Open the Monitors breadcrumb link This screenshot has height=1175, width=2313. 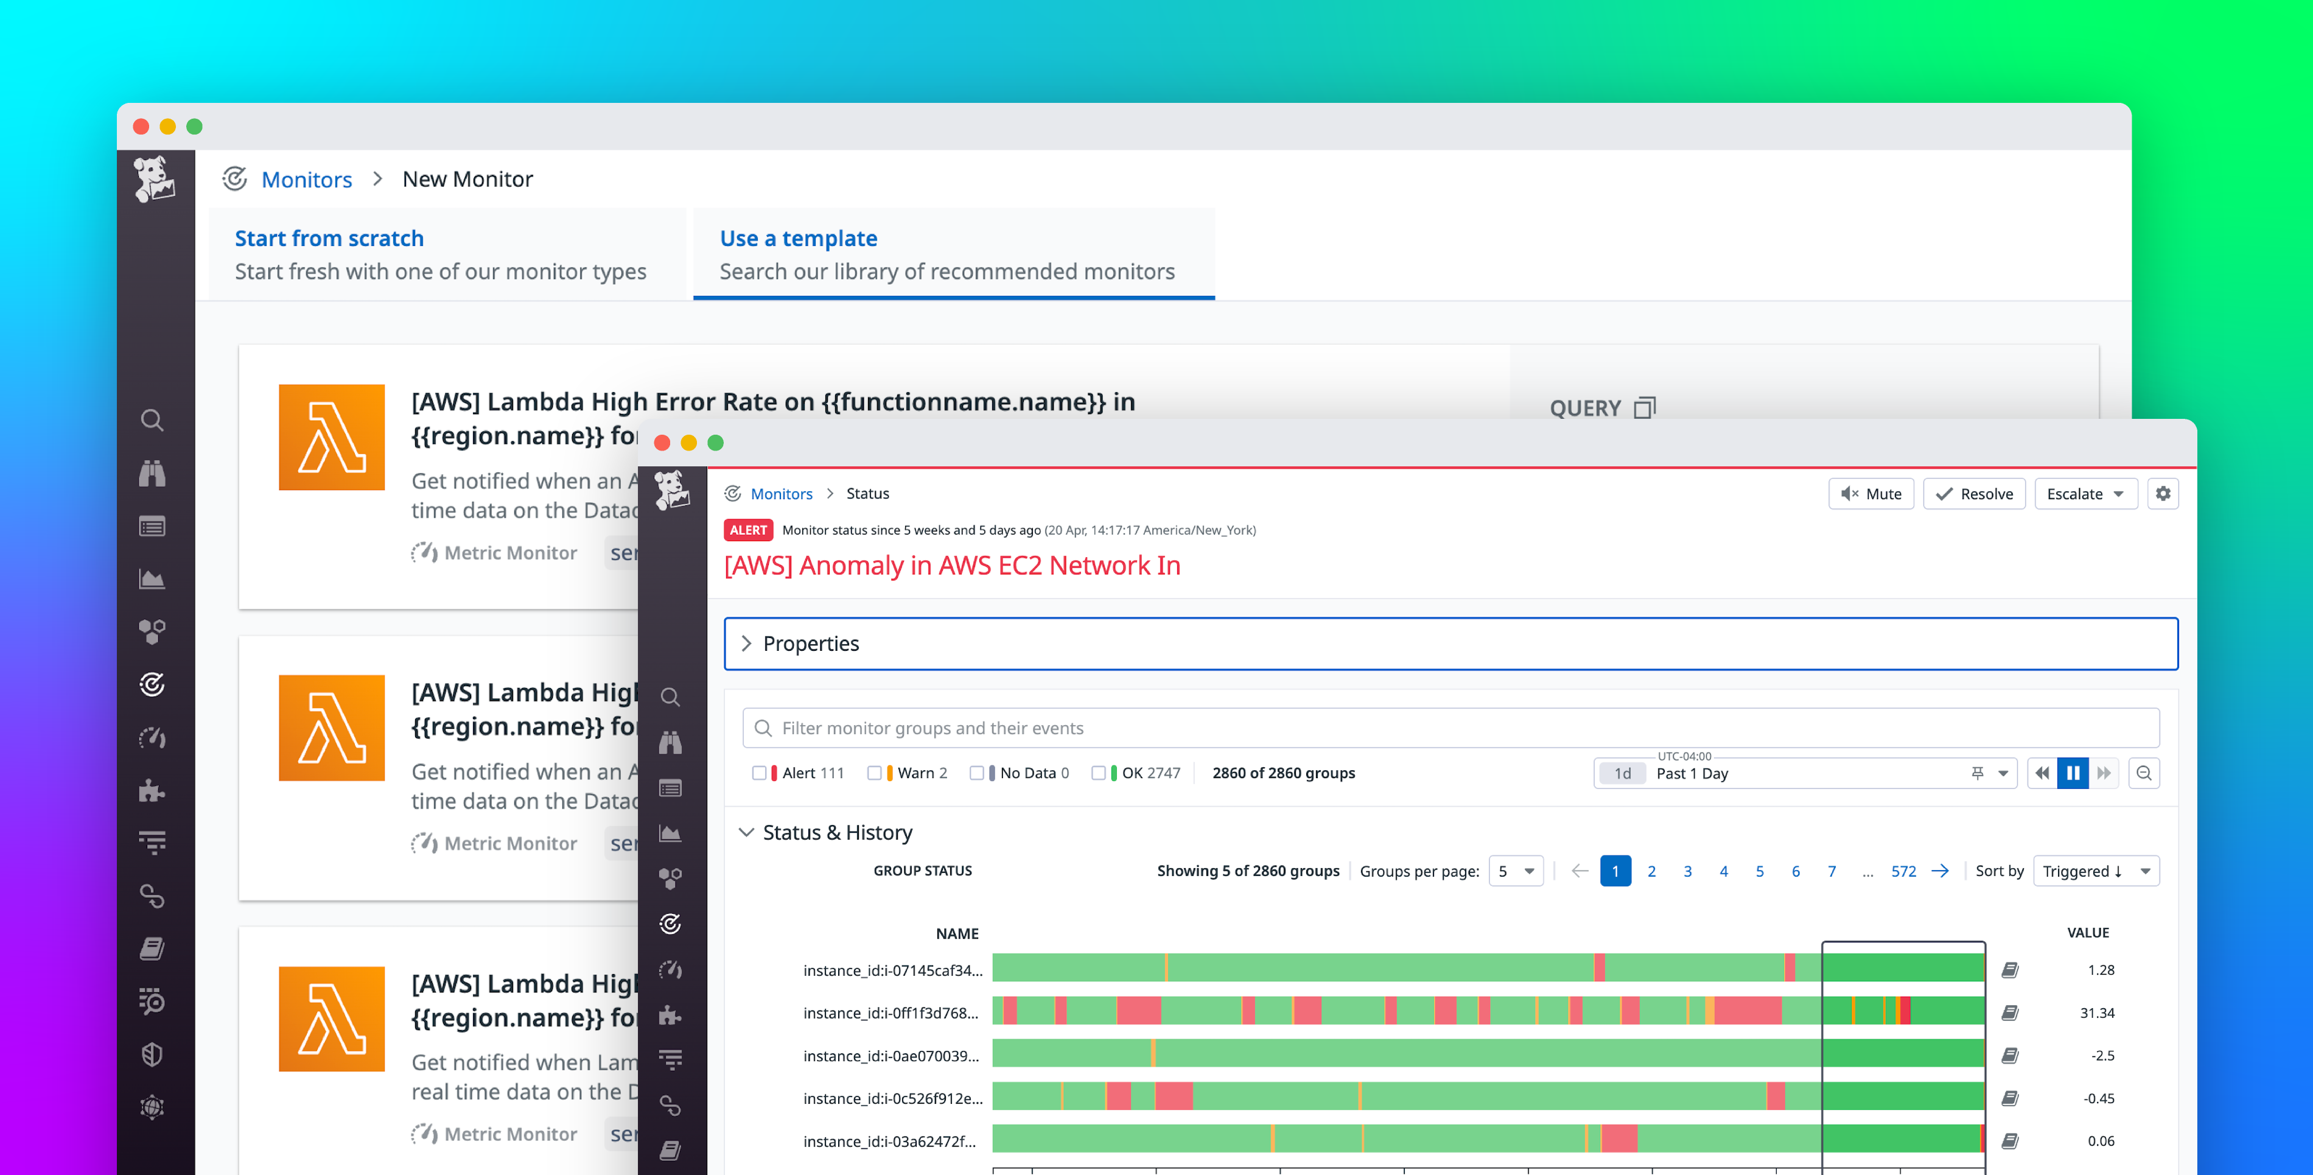(x=781, y=493)
